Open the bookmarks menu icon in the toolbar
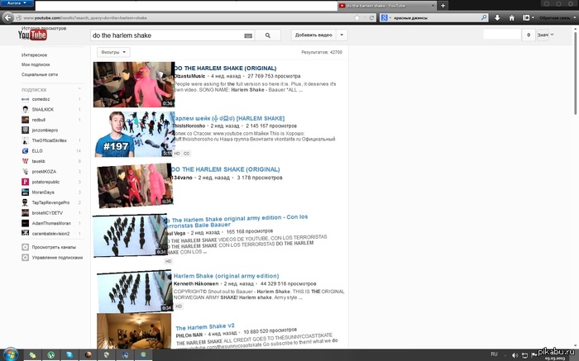 click(528, 17)
